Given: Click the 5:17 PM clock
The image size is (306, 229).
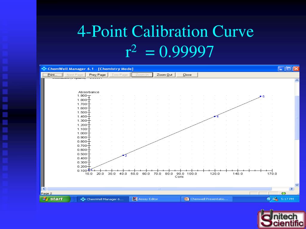Looking at the screenshot, I should [287, 199].
